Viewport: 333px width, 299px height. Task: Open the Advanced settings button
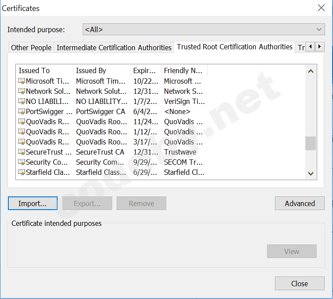[300, 203]
